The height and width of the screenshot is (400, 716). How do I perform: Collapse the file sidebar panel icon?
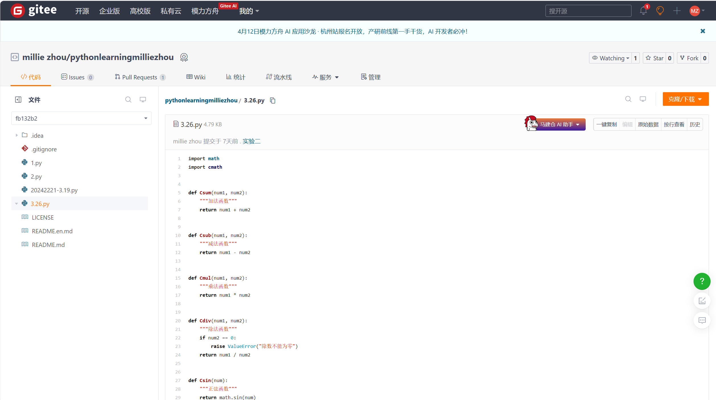(x=18, y=100)
